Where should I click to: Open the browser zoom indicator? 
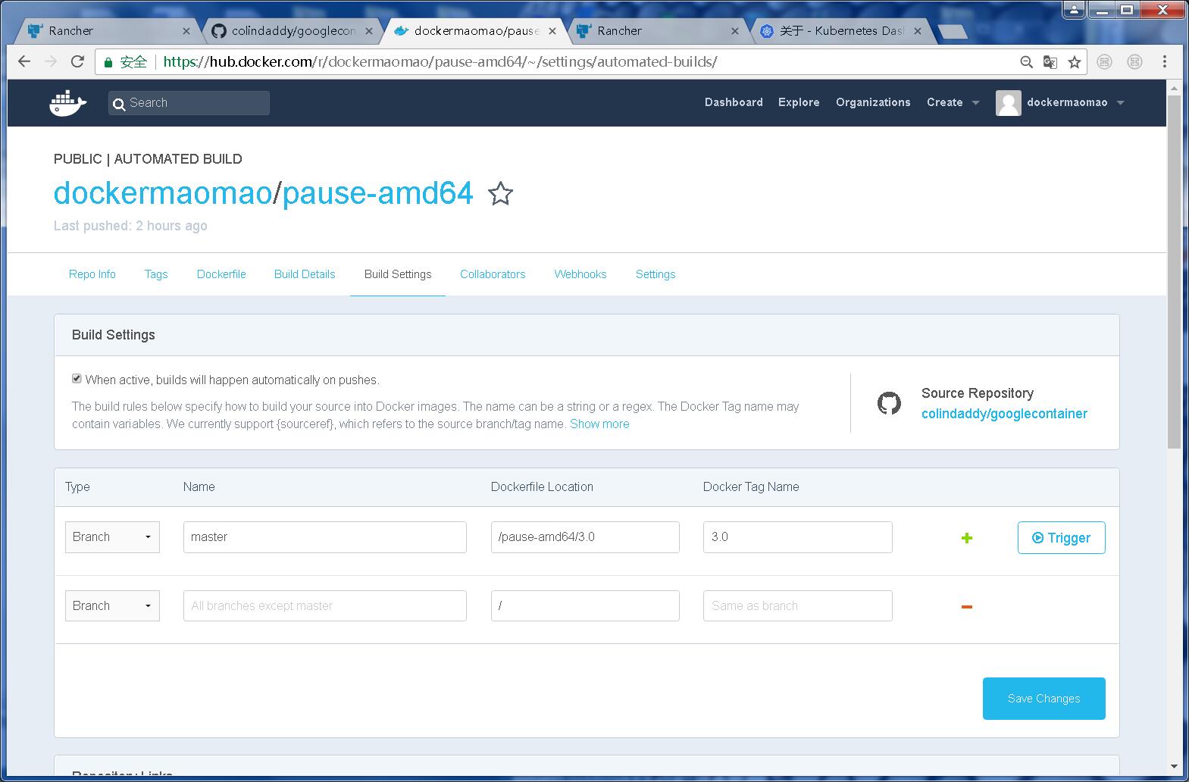coord(1026,62)
